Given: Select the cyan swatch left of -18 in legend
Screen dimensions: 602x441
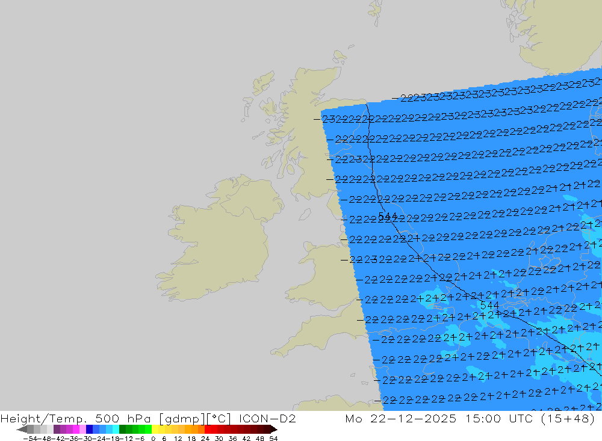Looking at the screenshot, I should 116,429.
